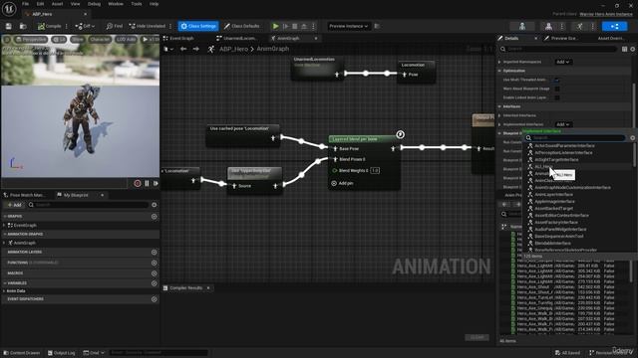The height and width of the screenshot is (358, 638).
Task: Click the Browse to asset icon
Action: pyautogui.click(x=23, y=26)
